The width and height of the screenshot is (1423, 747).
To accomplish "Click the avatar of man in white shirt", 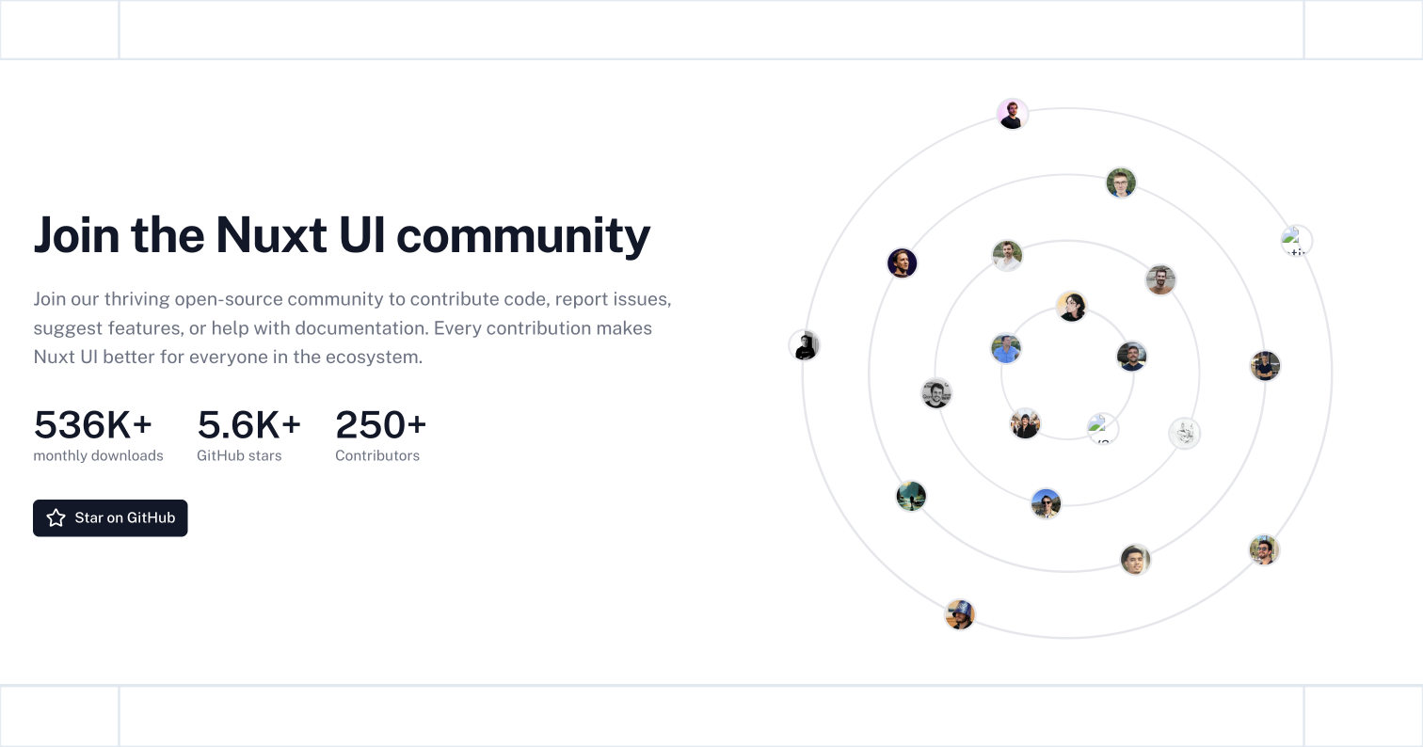I will 1007,255.
